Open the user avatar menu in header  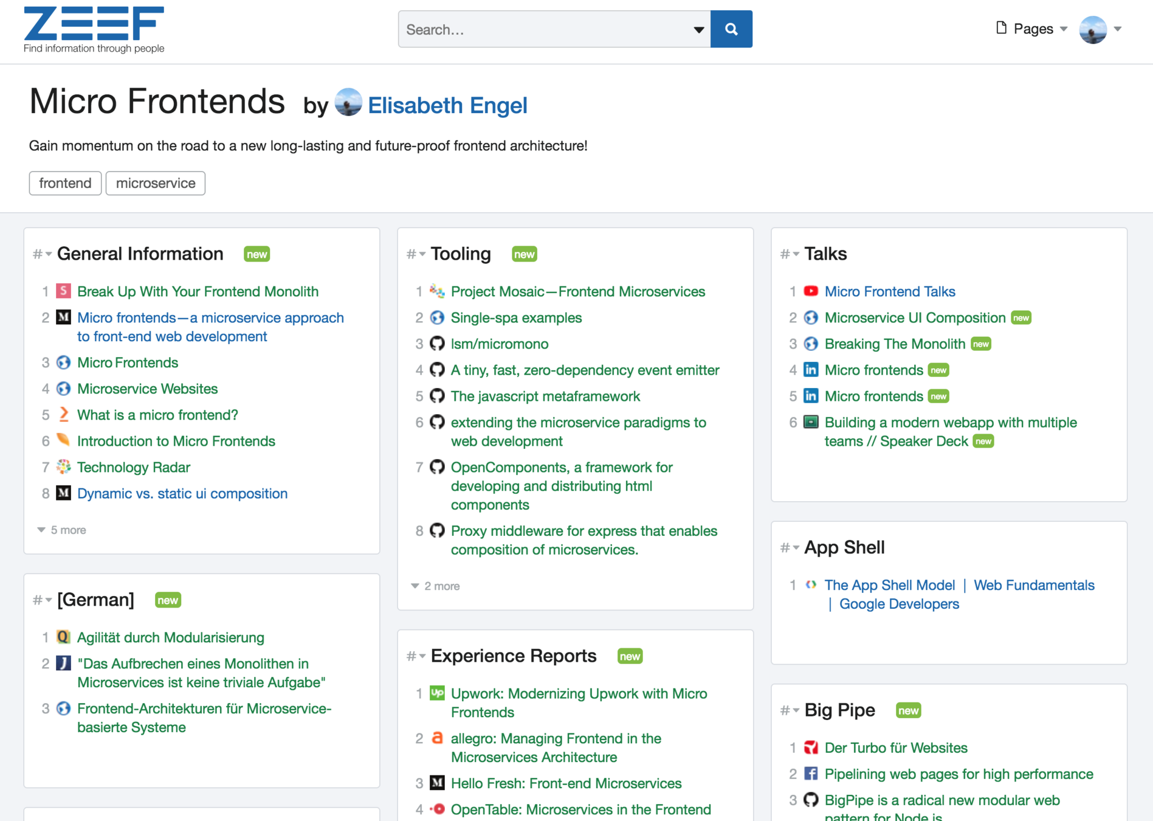pyautogui.click(x=1101, y=29)
